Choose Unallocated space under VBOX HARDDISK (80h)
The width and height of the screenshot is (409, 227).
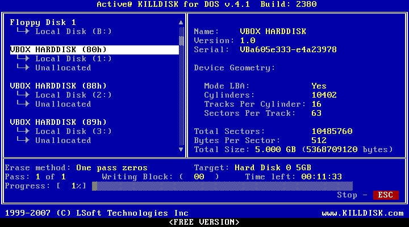pyautogui.click(x=62, y=68)
